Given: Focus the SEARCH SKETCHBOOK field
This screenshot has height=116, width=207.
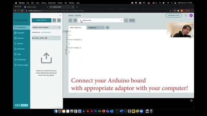Looking at the screenshot, I should click(46, 27).
